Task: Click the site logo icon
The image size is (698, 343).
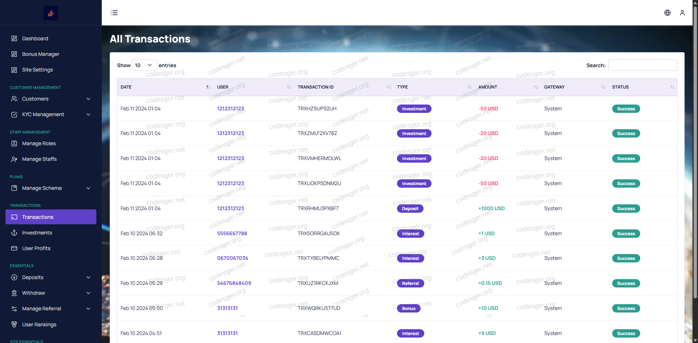Action: [51, 13]
